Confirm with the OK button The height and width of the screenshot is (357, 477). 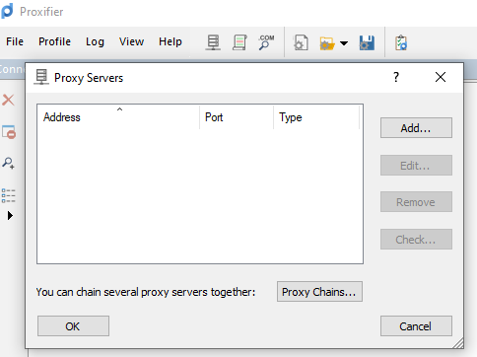click(x=73, y=326)
